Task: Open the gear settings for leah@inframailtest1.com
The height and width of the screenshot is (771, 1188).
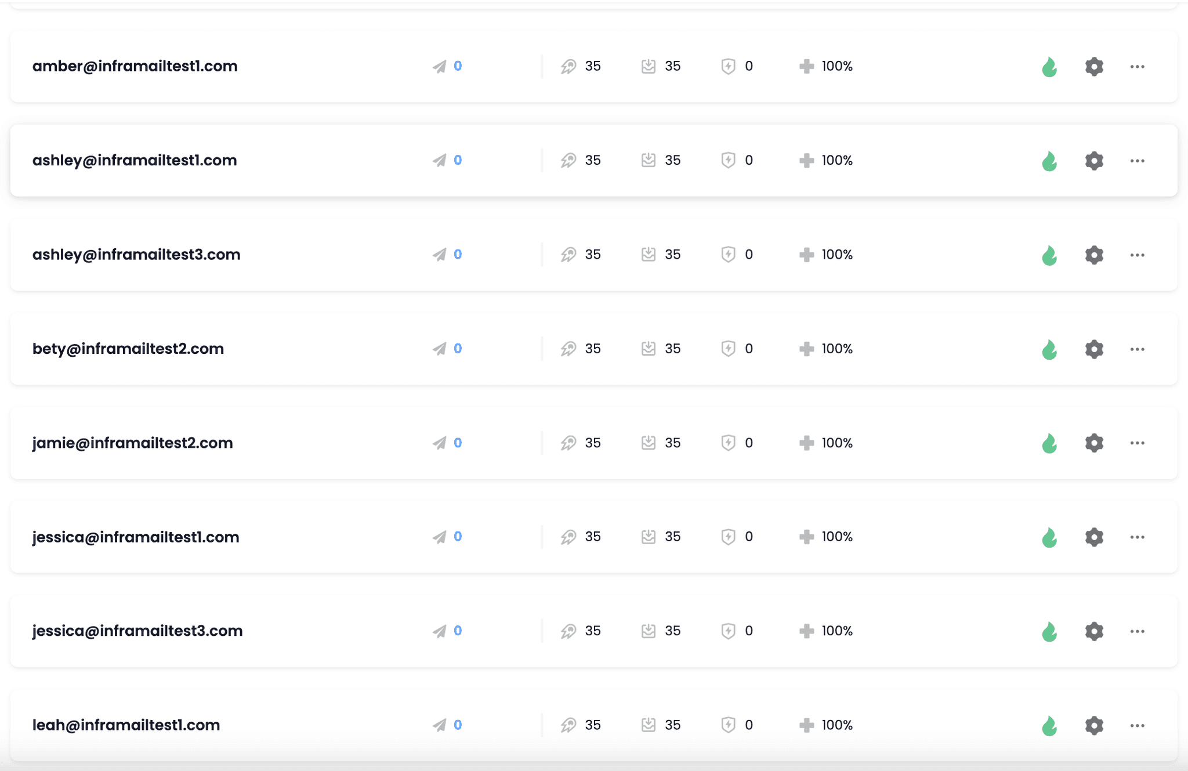Action: 1094,725
